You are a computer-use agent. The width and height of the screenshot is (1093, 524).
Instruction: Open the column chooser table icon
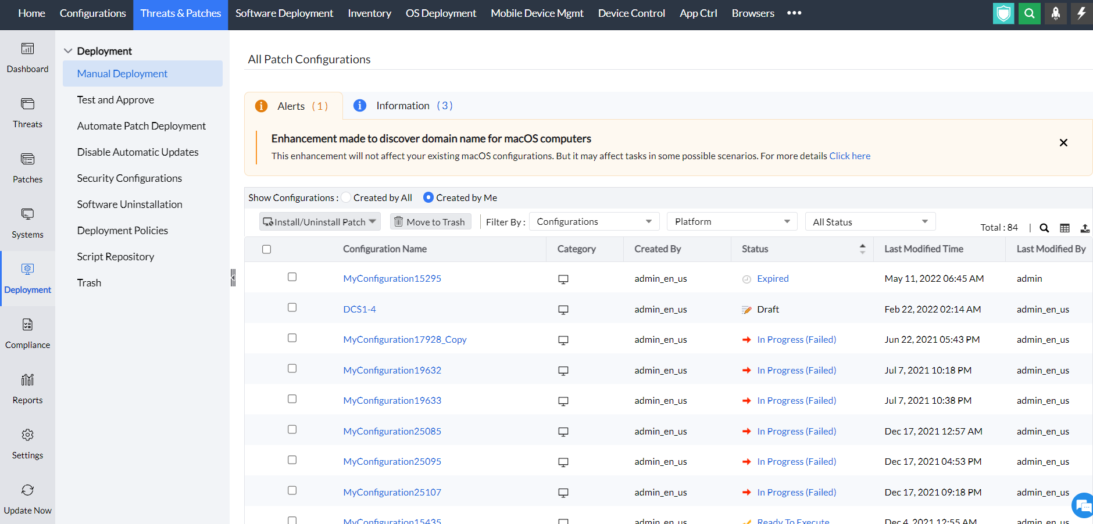coord(1065,228)
